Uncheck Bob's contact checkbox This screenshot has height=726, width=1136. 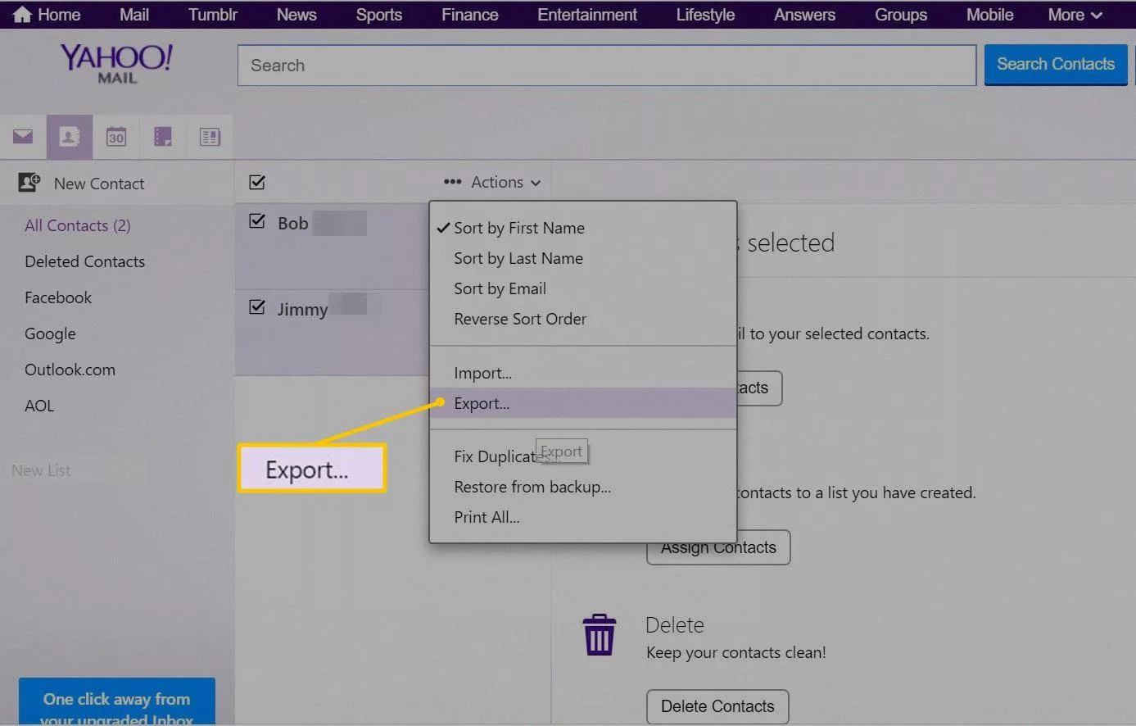(x=256, y=221)
